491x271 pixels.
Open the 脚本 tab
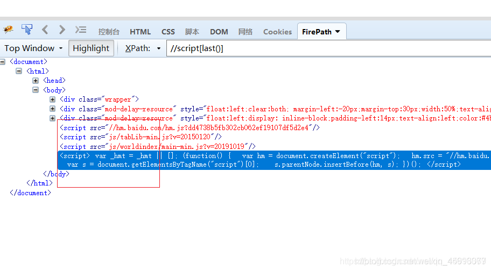coord(192,32)
